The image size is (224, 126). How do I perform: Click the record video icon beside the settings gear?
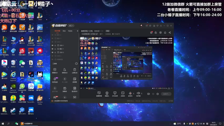[x=149, y=94]
